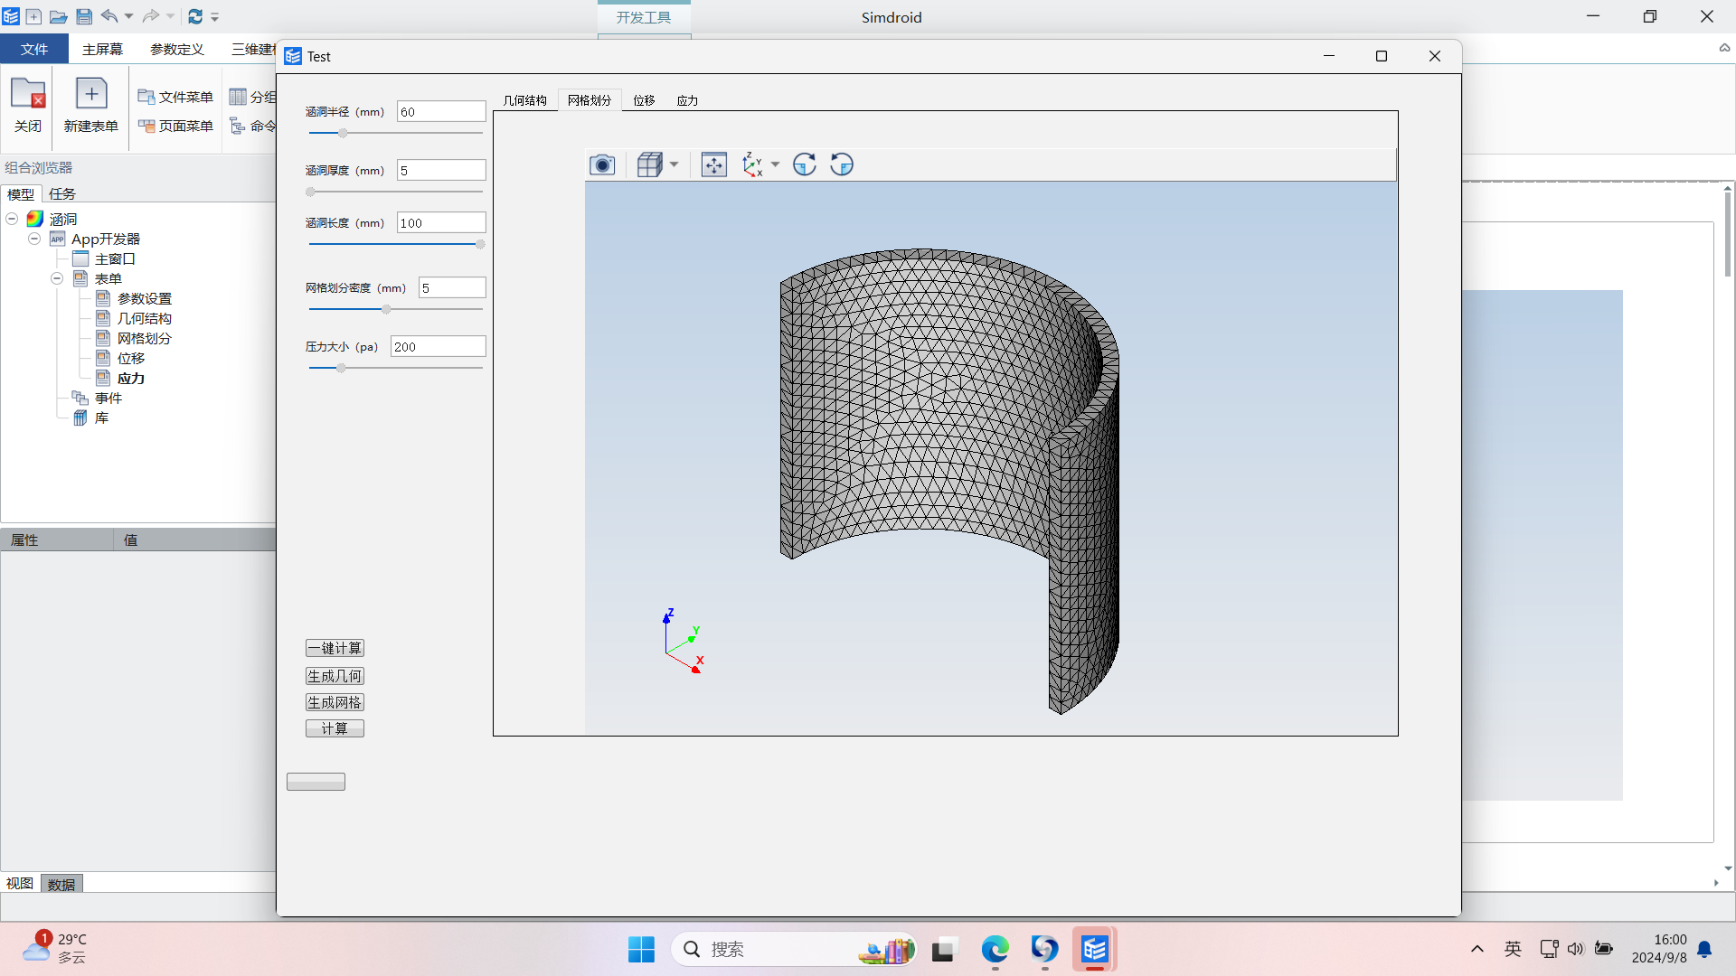Open Microsoft Edge from the taskbar
1736x976 pixels.
(x=995, y=949)
